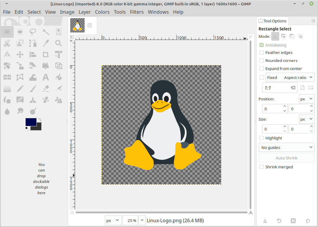Open the Filters menu

pyautogui.click(x=137, y=12)
